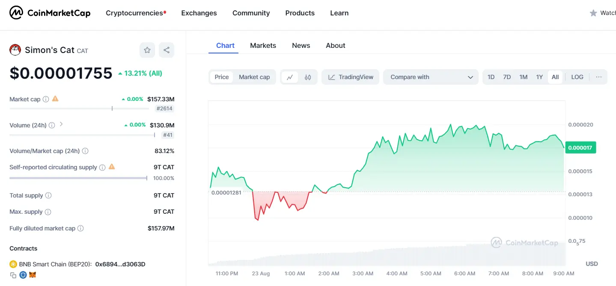Image resolution: width=616 pixels, height=286 pixels.
Task: Click the CoinMarketCap logo link
Action: (50, 13)
